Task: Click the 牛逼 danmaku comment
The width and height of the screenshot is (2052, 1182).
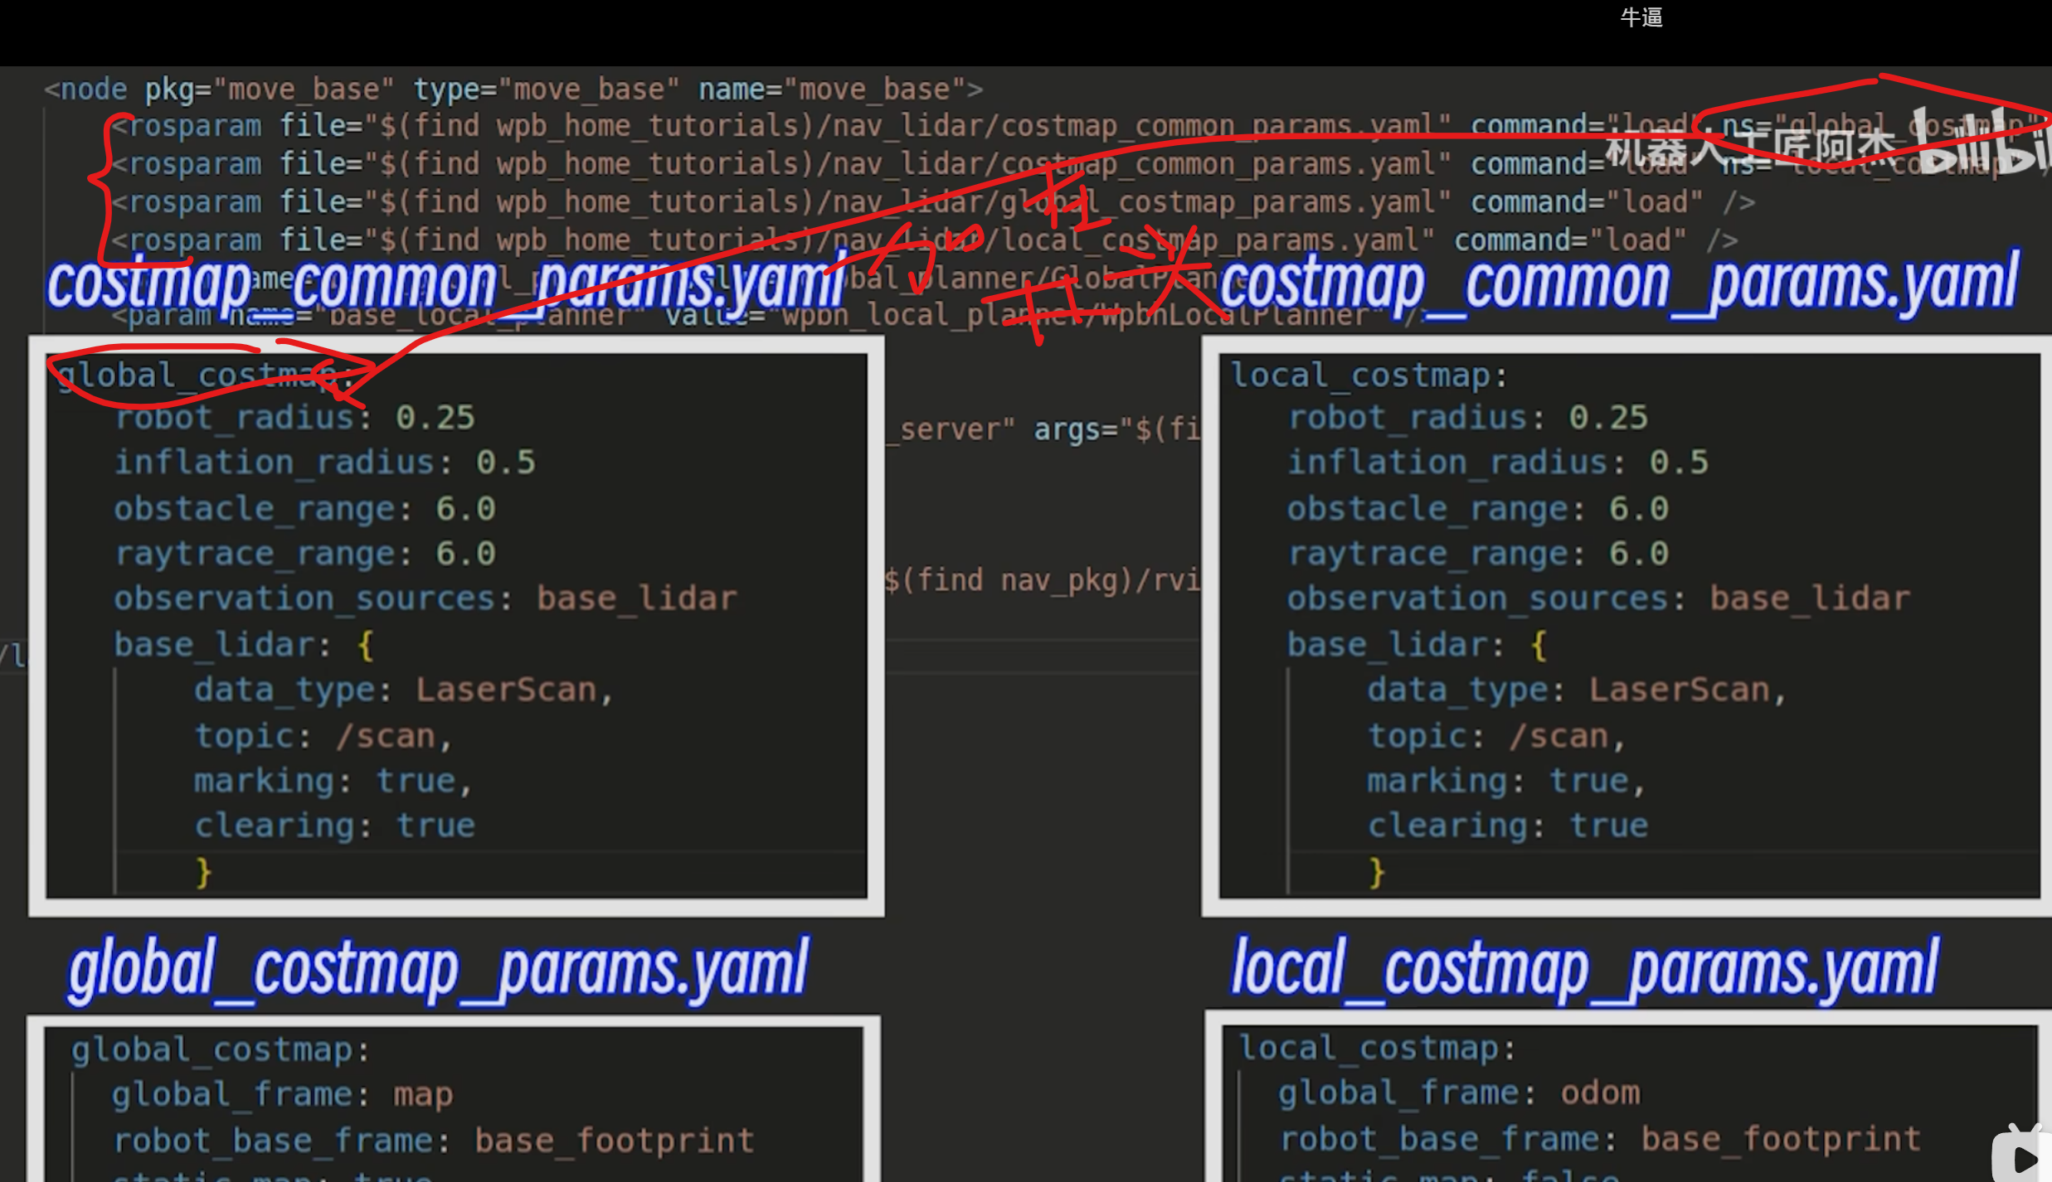Action: point(1641,17)
